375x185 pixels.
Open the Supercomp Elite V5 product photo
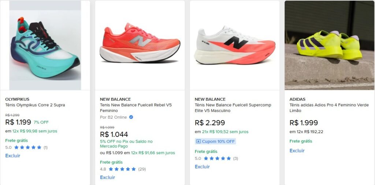point(234,45)
